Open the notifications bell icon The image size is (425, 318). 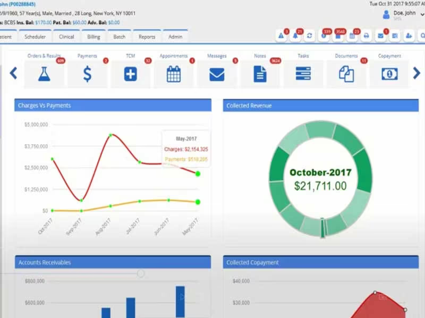(x=295, y=36)
